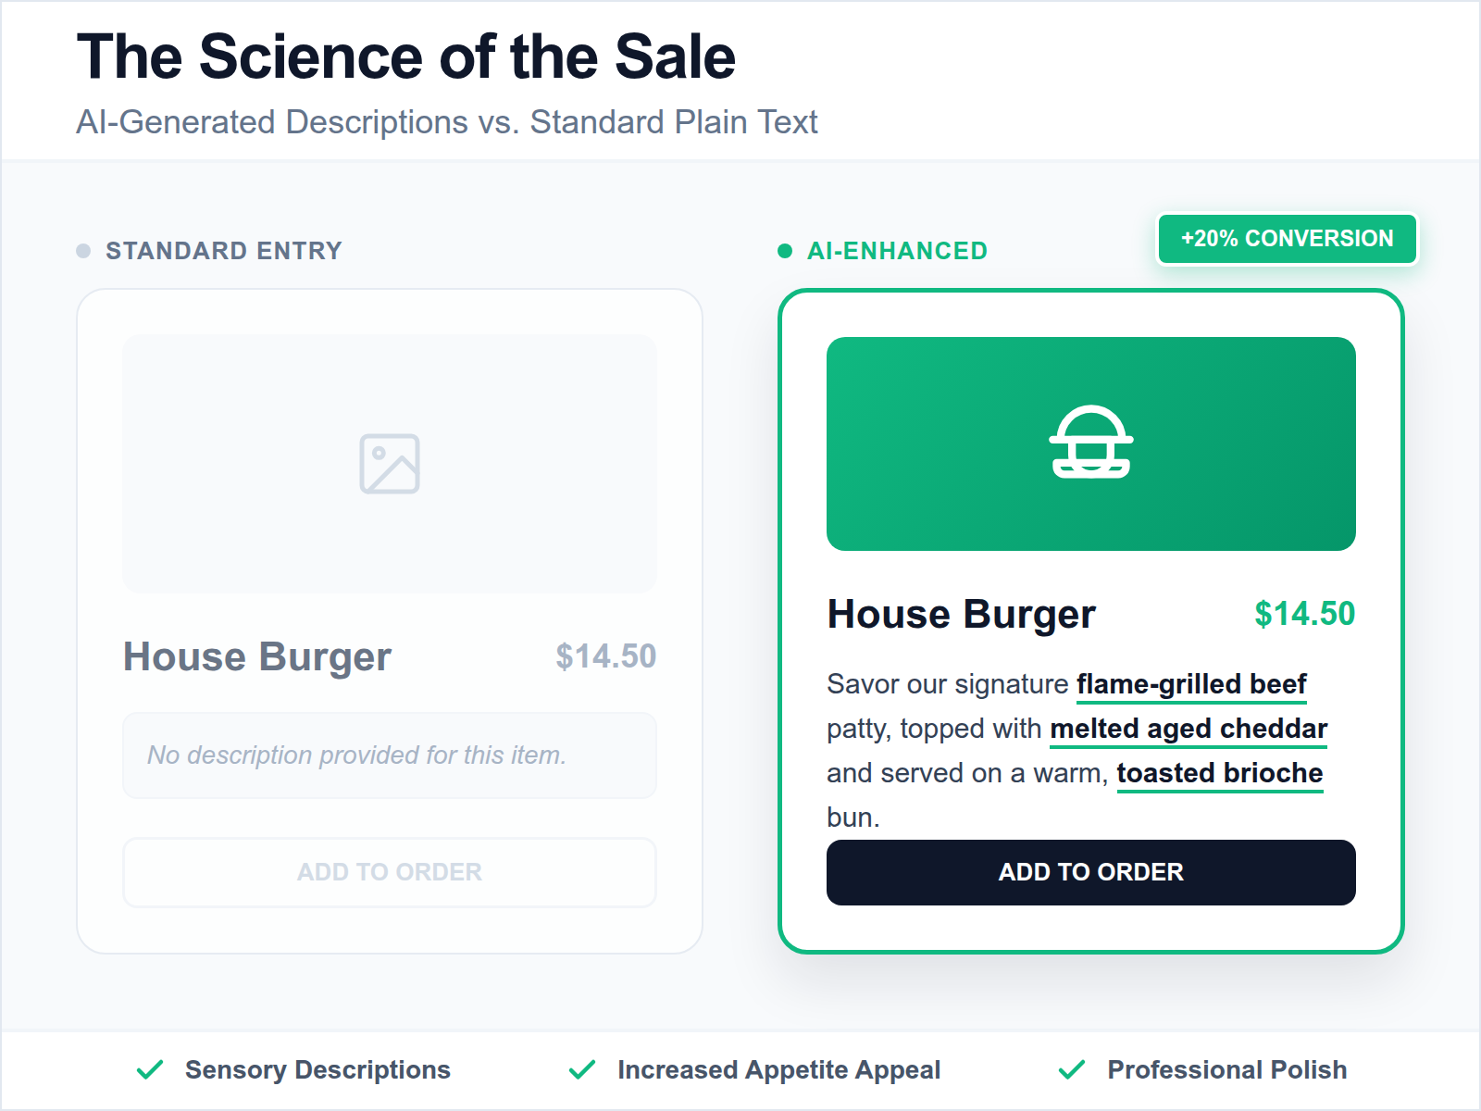Click the flame-grilled beef underlined link
The height and width of the screenshot is (1111, 1481).
pos(1190,684)
